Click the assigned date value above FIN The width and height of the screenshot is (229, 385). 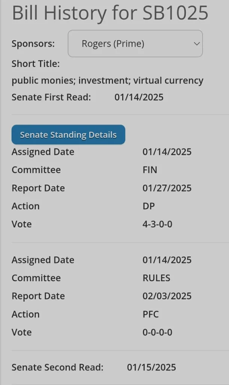click(167, 152)
